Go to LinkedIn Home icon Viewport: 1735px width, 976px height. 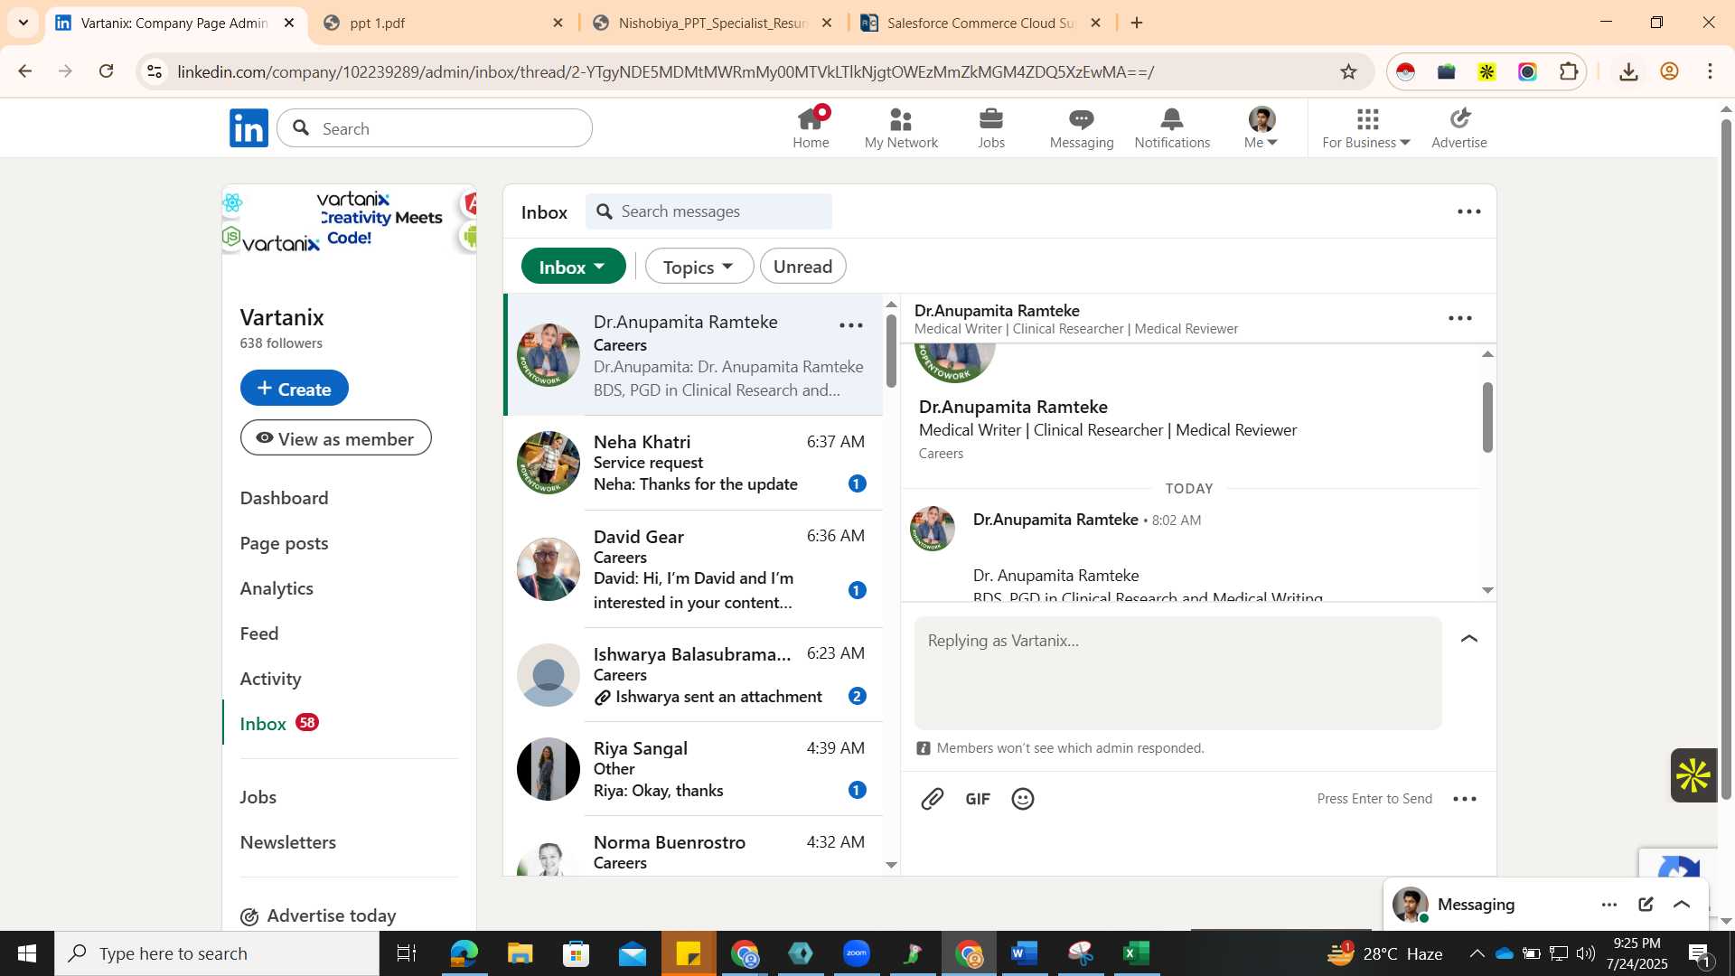click(x=811, y=127)
